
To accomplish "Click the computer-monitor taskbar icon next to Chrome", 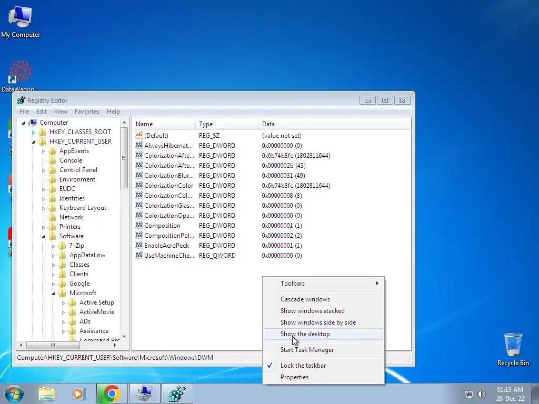I will 144,393.
